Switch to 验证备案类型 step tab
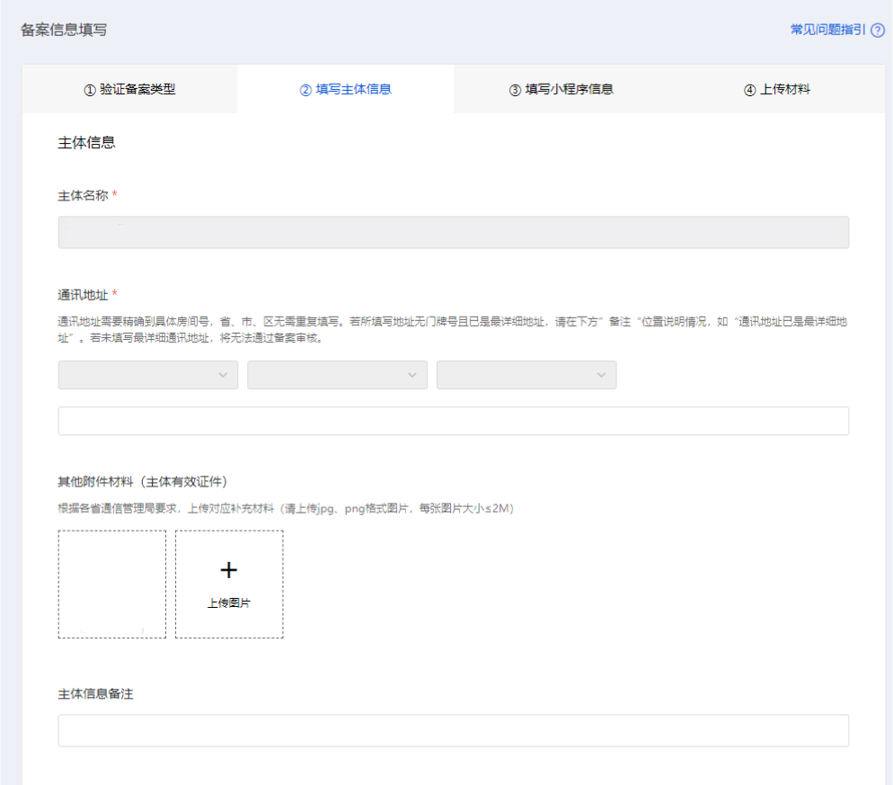Image resolution: width=893 pixels, height=785 pixels. (129, 89)
